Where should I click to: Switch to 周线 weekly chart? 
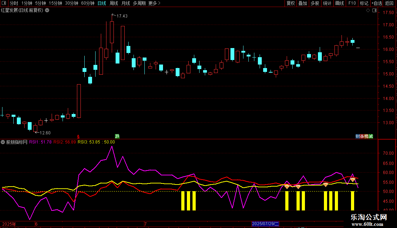(114, 3)
